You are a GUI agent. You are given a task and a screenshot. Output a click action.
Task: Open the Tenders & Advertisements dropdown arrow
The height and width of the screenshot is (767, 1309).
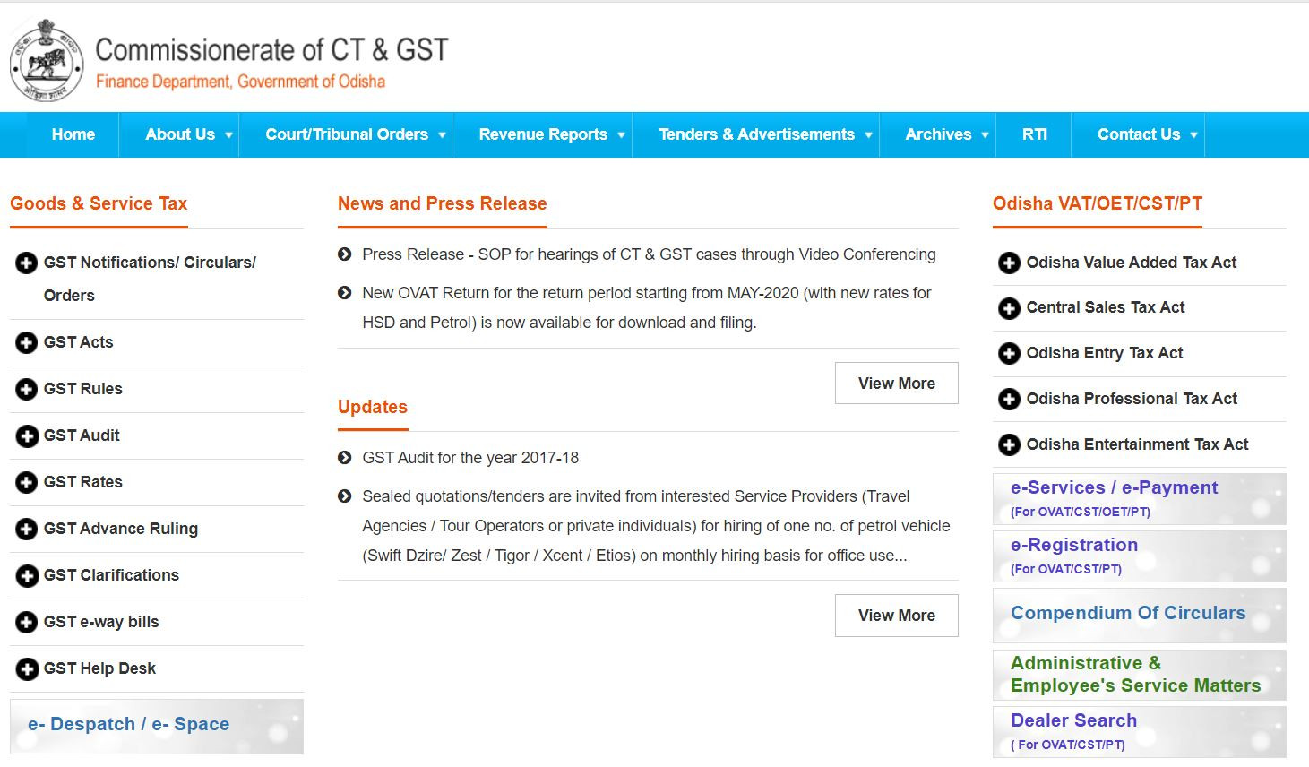(x=868, y=135)
